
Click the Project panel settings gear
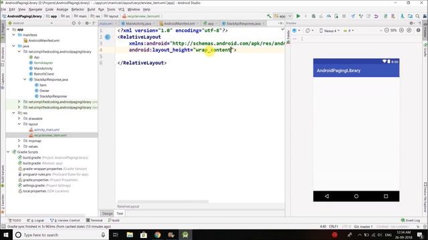pyautogui.click(x=87, y=23)
